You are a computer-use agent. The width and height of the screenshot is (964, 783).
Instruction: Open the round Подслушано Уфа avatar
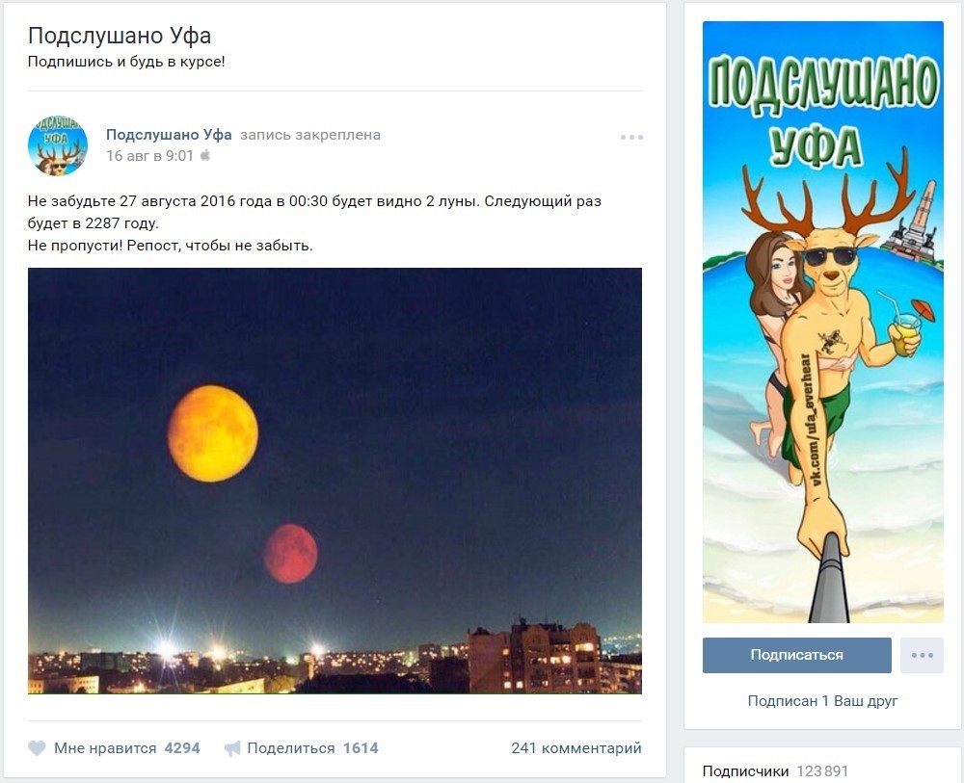(x=58, y=145)
